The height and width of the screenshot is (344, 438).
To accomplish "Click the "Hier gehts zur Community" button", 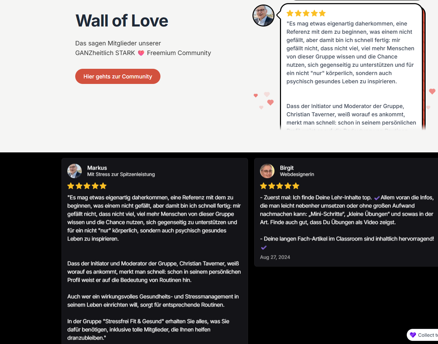I will (117, 76).
